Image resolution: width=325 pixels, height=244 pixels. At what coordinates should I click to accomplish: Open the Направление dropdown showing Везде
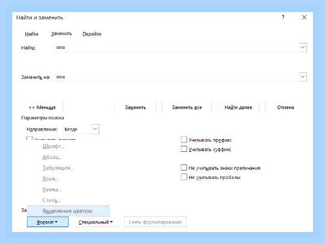point(81,130)
